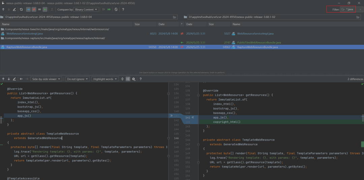
Task: Click the left Name column header
Action: tap(6, 24)
